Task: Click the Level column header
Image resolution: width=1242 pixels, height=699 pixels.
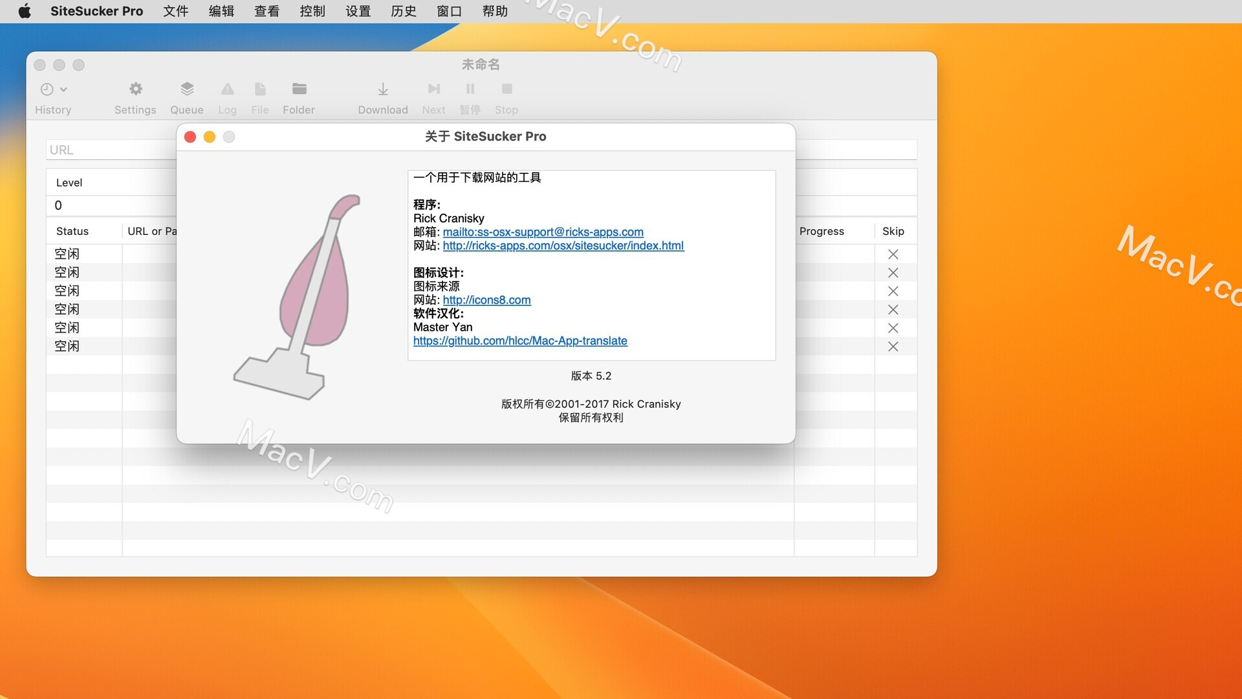Action: click(69, 183)
